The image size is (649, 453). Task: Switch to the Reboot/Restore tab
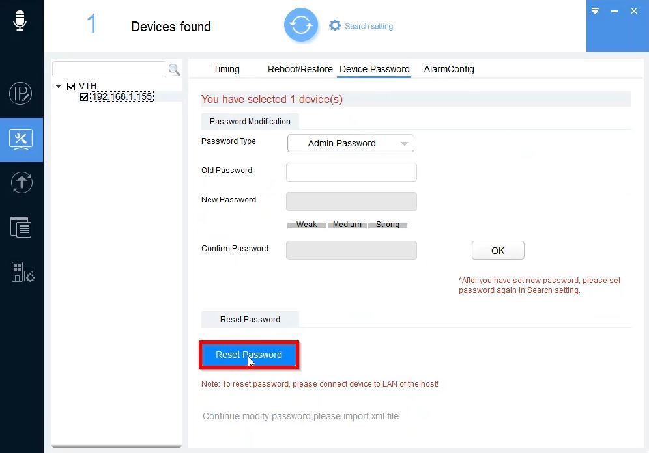click(300, 69)
